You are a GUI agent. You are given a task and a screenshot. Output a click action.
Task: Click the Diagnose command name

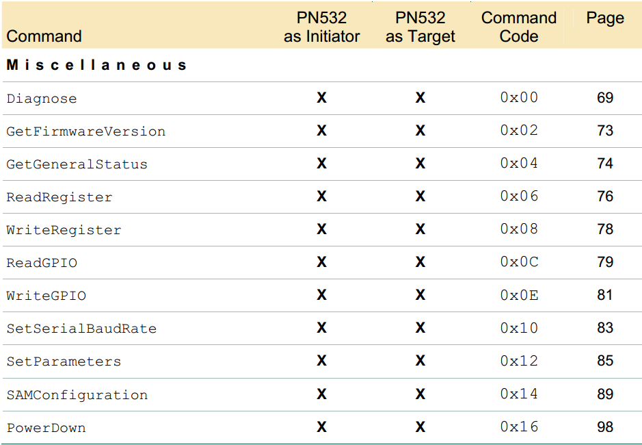click(x=41, y=99)
